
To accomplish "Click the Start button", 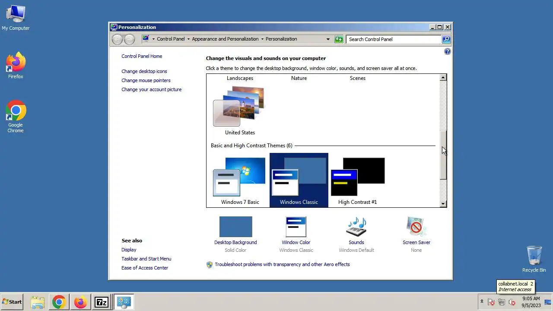I will point(12,302).
